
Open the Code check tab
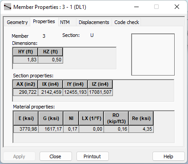[127, 22]
